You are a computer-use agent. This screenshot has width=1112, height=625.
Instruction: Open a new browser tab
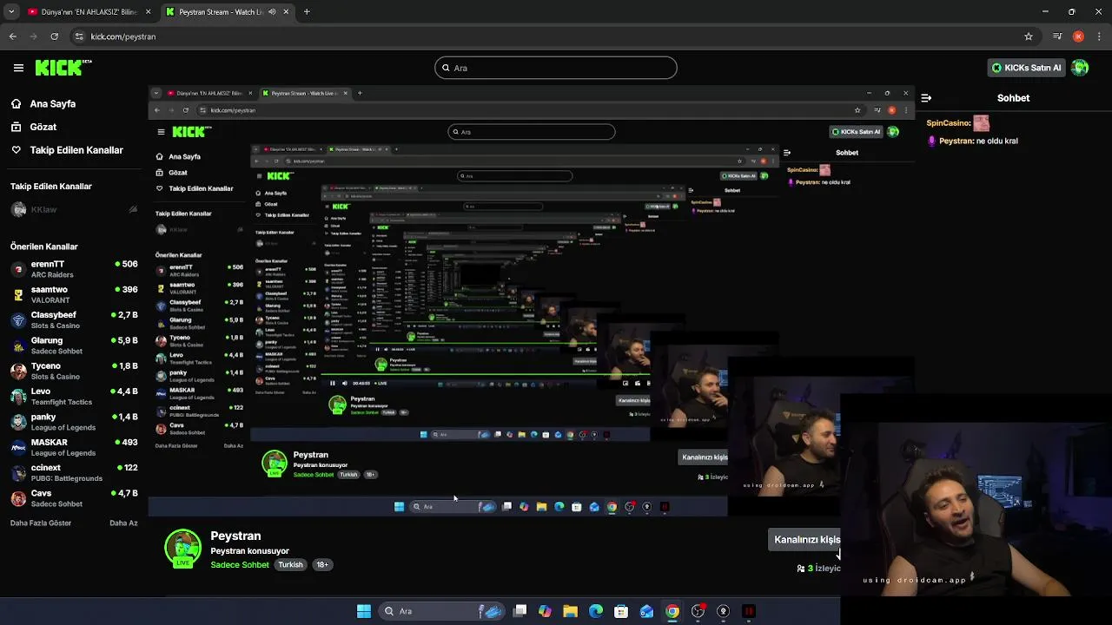(x=307, y=12)
